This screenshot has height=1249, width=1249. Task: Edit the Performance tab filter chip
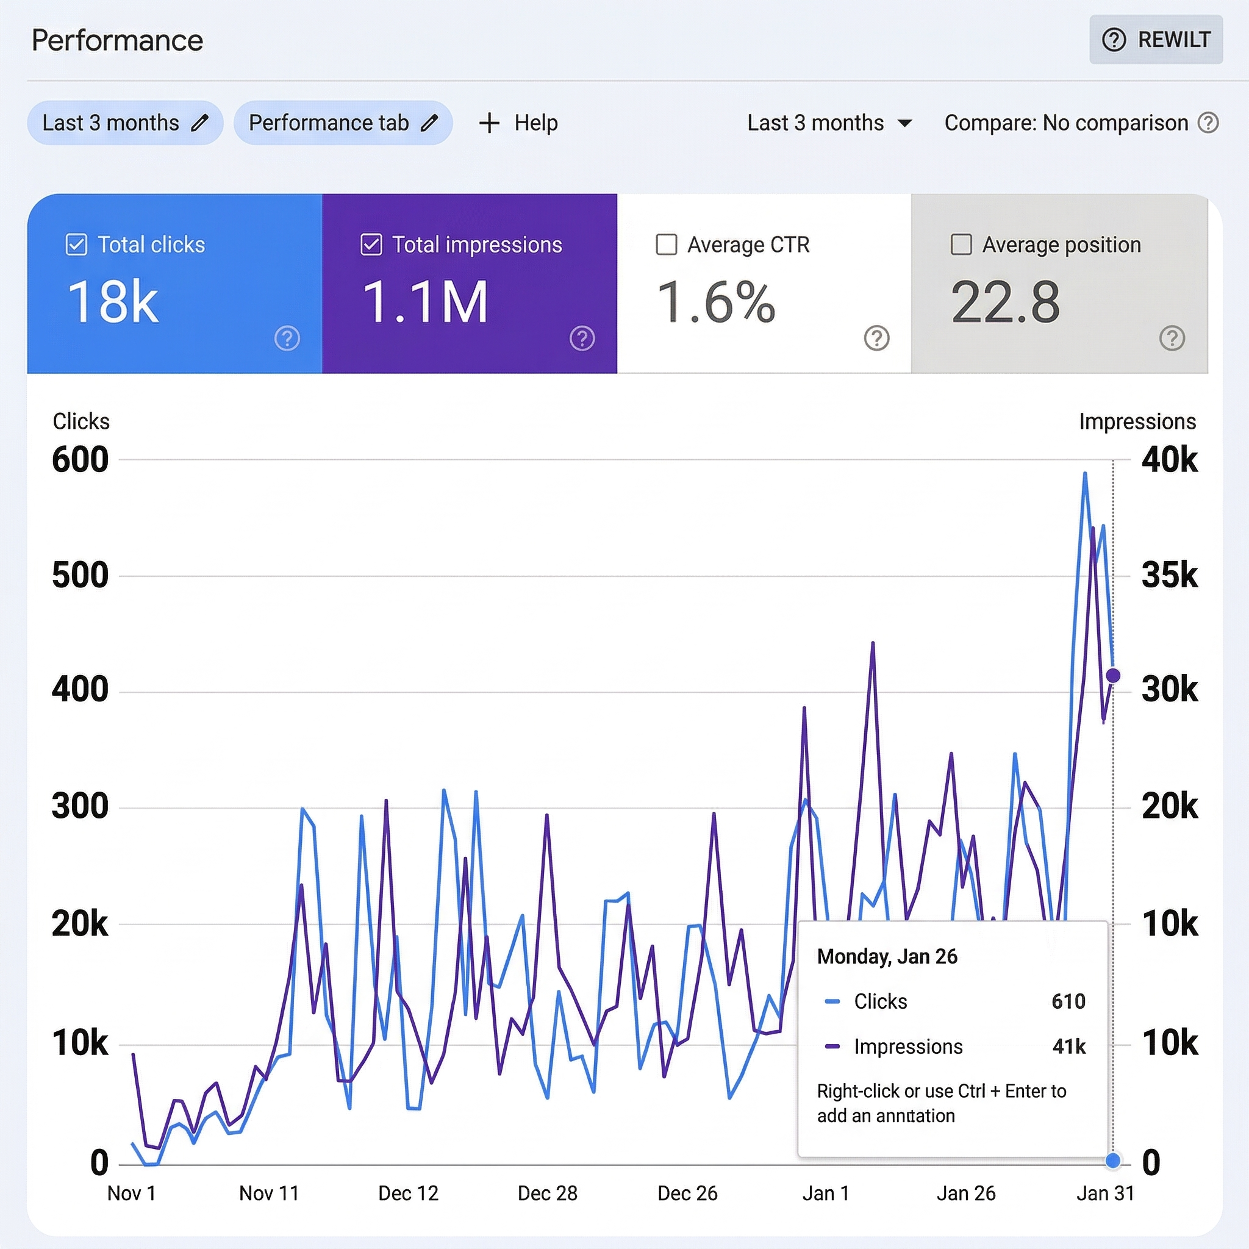point(429,122)
